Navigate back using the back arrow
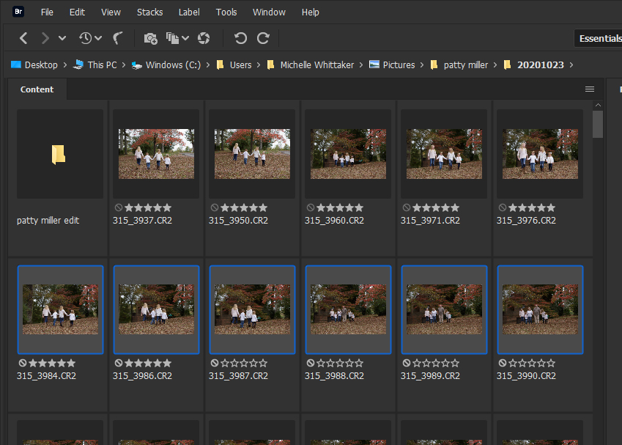622x445 pixels. pyautogui.click(x=23, y=37)
